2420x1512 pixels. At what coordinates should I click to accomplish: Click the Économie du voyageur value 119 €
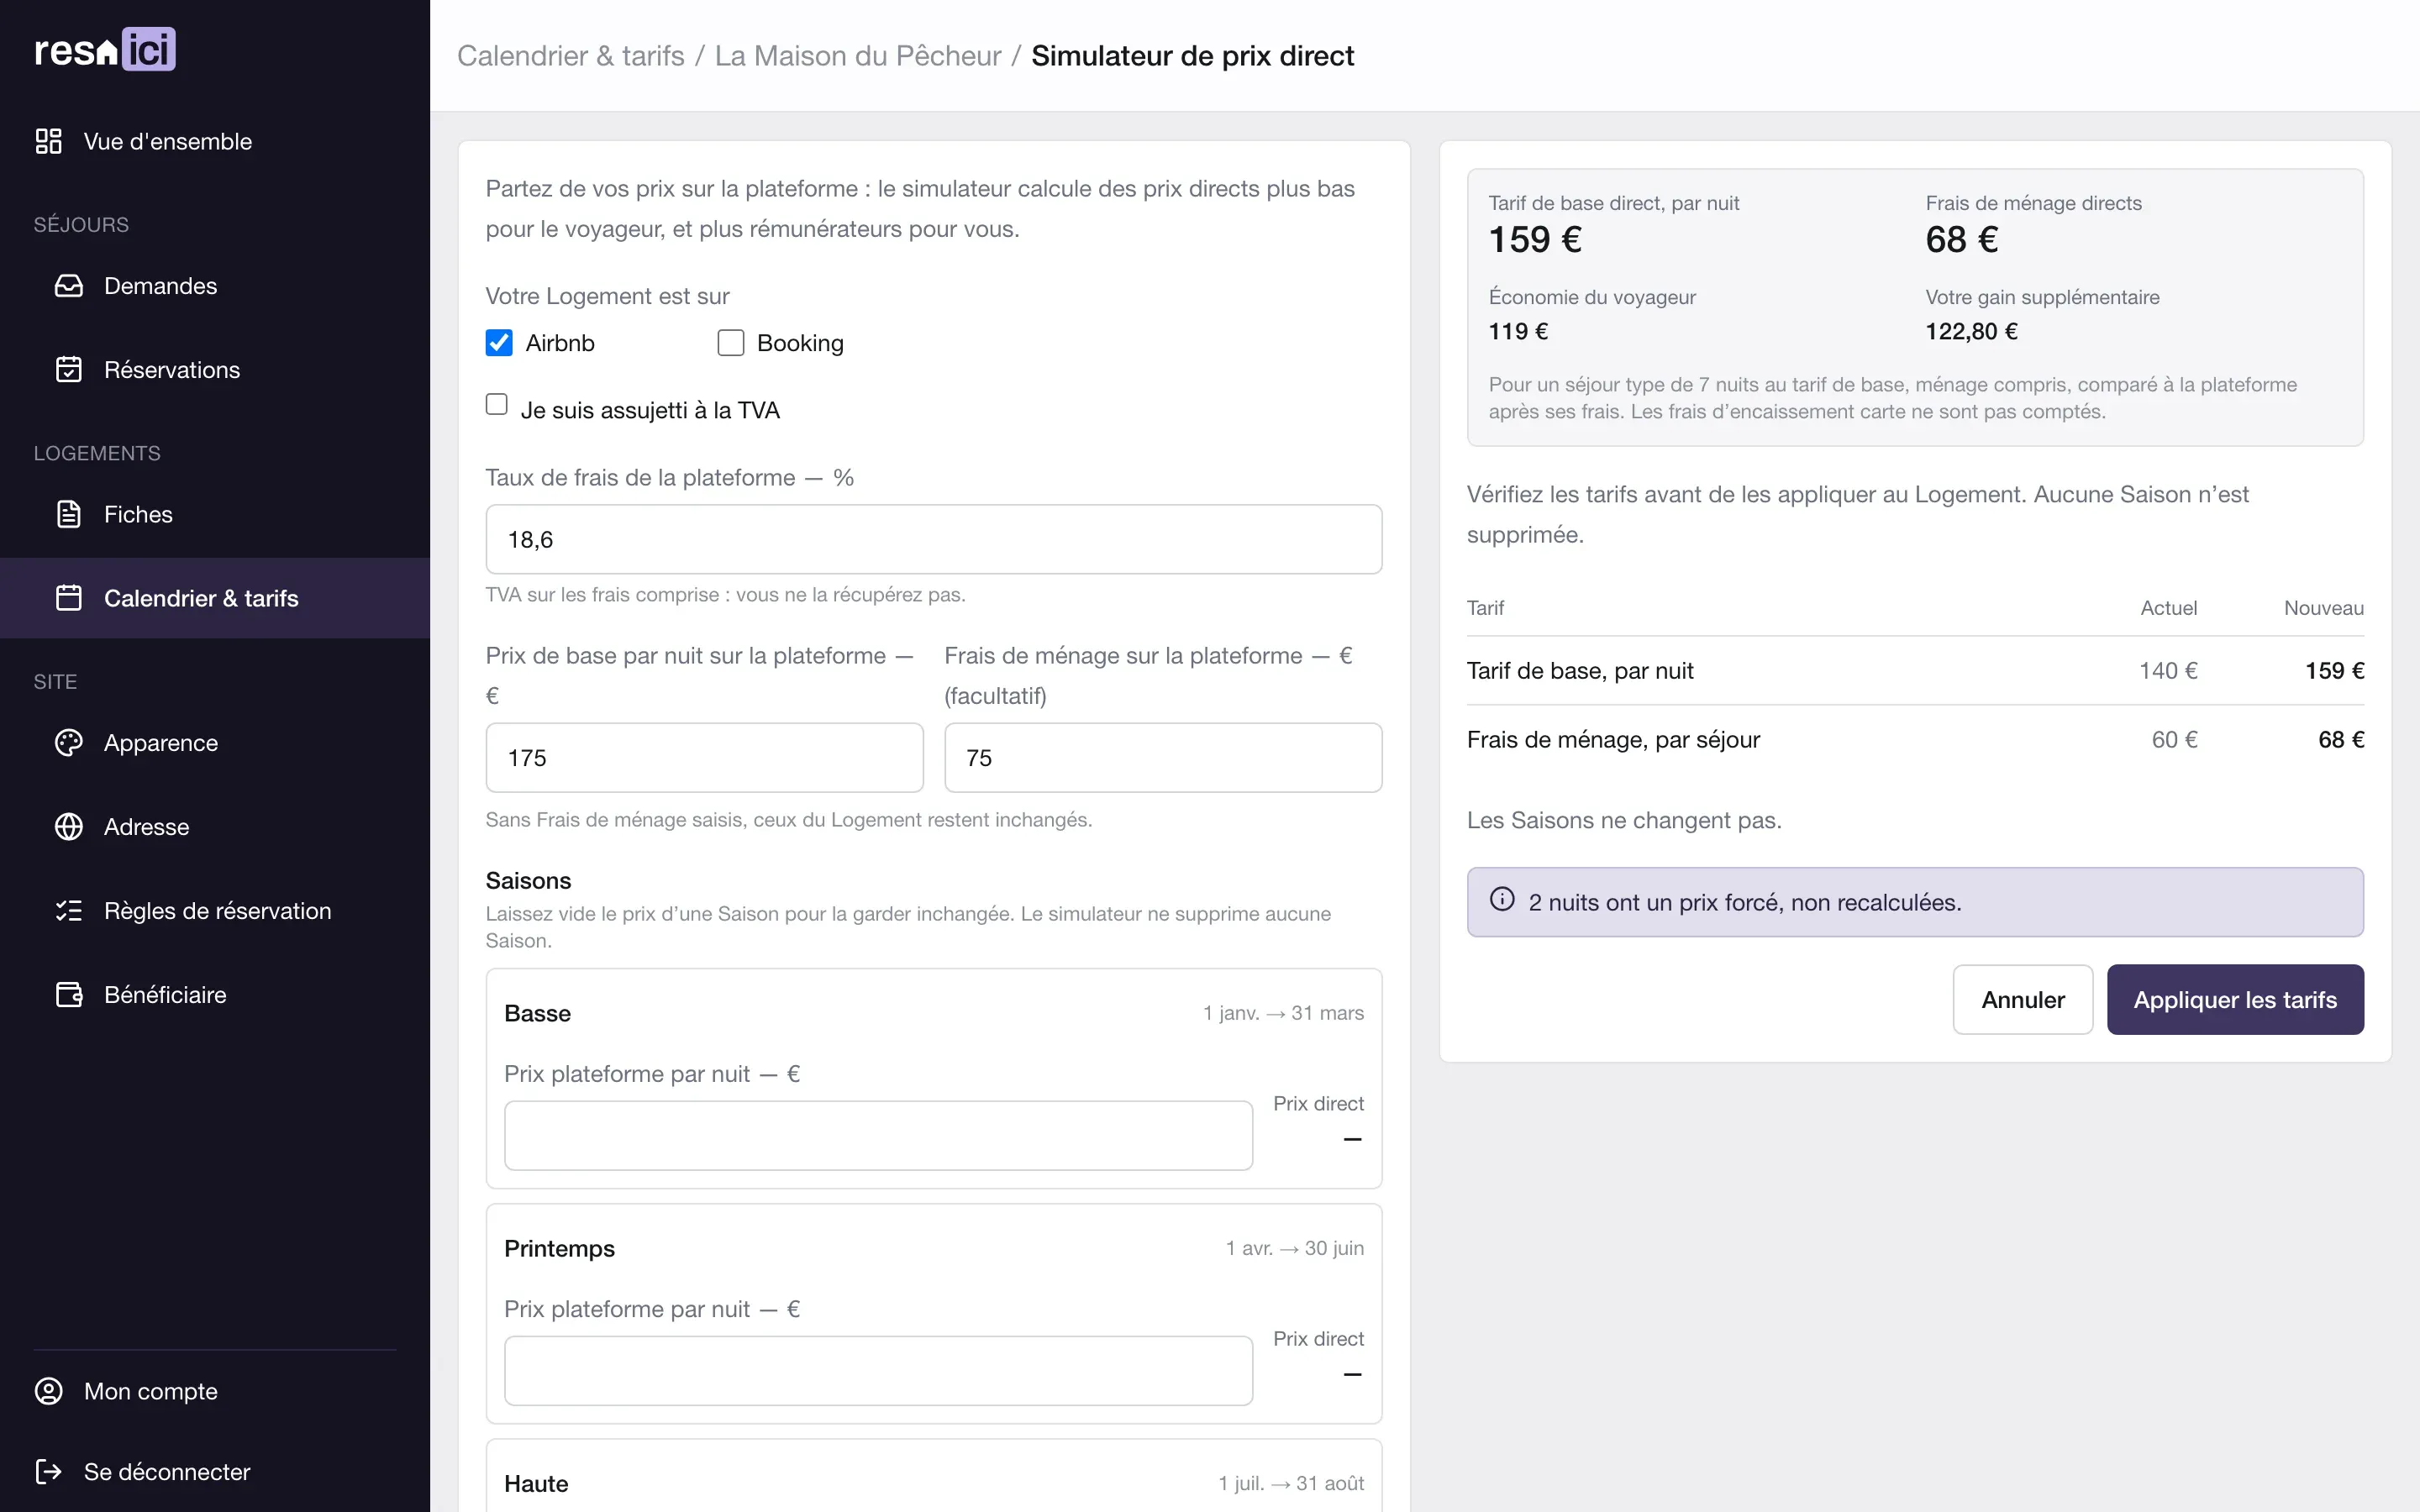tap(1518, 331)
